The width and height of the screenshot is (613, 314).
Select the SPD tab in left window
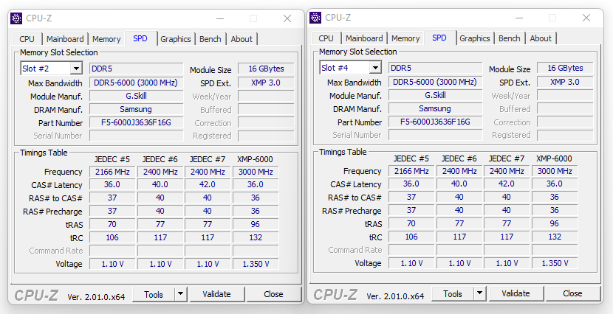(140, 38)
